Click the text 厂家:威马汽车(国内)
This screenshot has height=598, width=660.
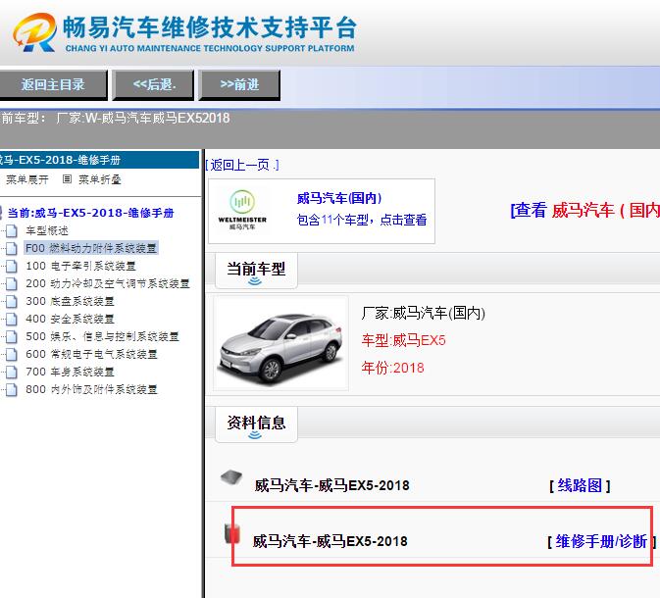[x=423, y=313]
